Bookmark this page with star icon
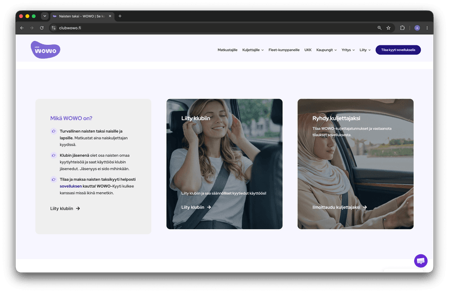 pyautogui.click(x=388, y=28)
